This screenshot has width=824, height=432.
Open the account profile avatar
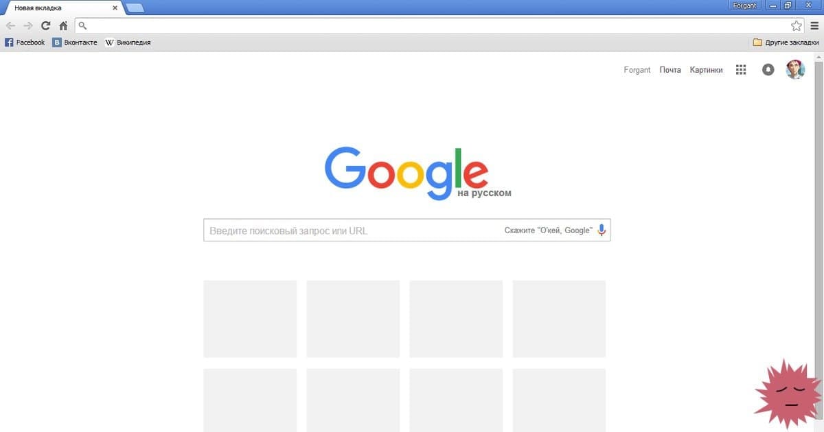pos(795,69)
